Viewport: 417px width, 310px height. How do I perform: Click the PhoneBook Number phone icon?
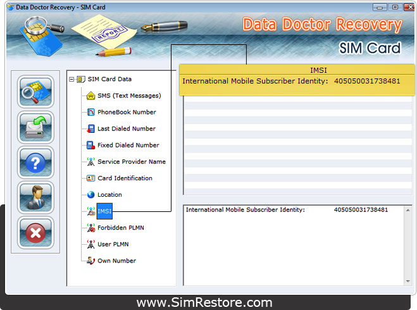pos(90,112)
